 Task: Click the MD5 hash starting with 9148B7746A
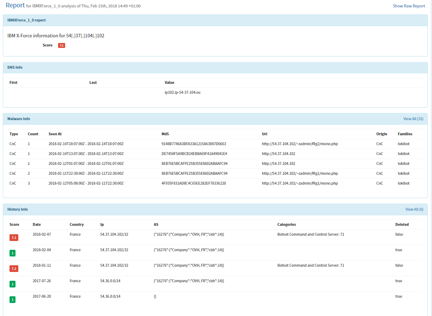coord(194,144)
